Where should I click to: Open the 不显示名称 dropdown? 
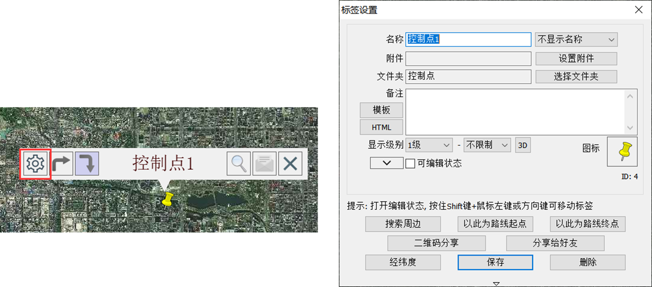pos(575,40)
